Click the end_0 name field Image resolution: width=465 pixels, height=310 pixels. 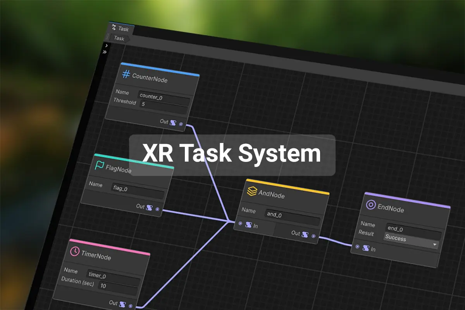coord(414,231)
